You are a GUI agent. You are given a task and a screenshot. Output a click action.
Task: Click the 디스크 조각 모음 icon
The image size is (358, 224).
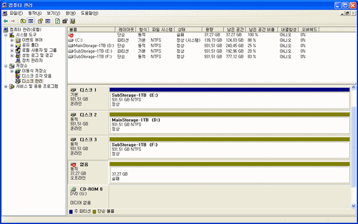(x=18, y=76)
